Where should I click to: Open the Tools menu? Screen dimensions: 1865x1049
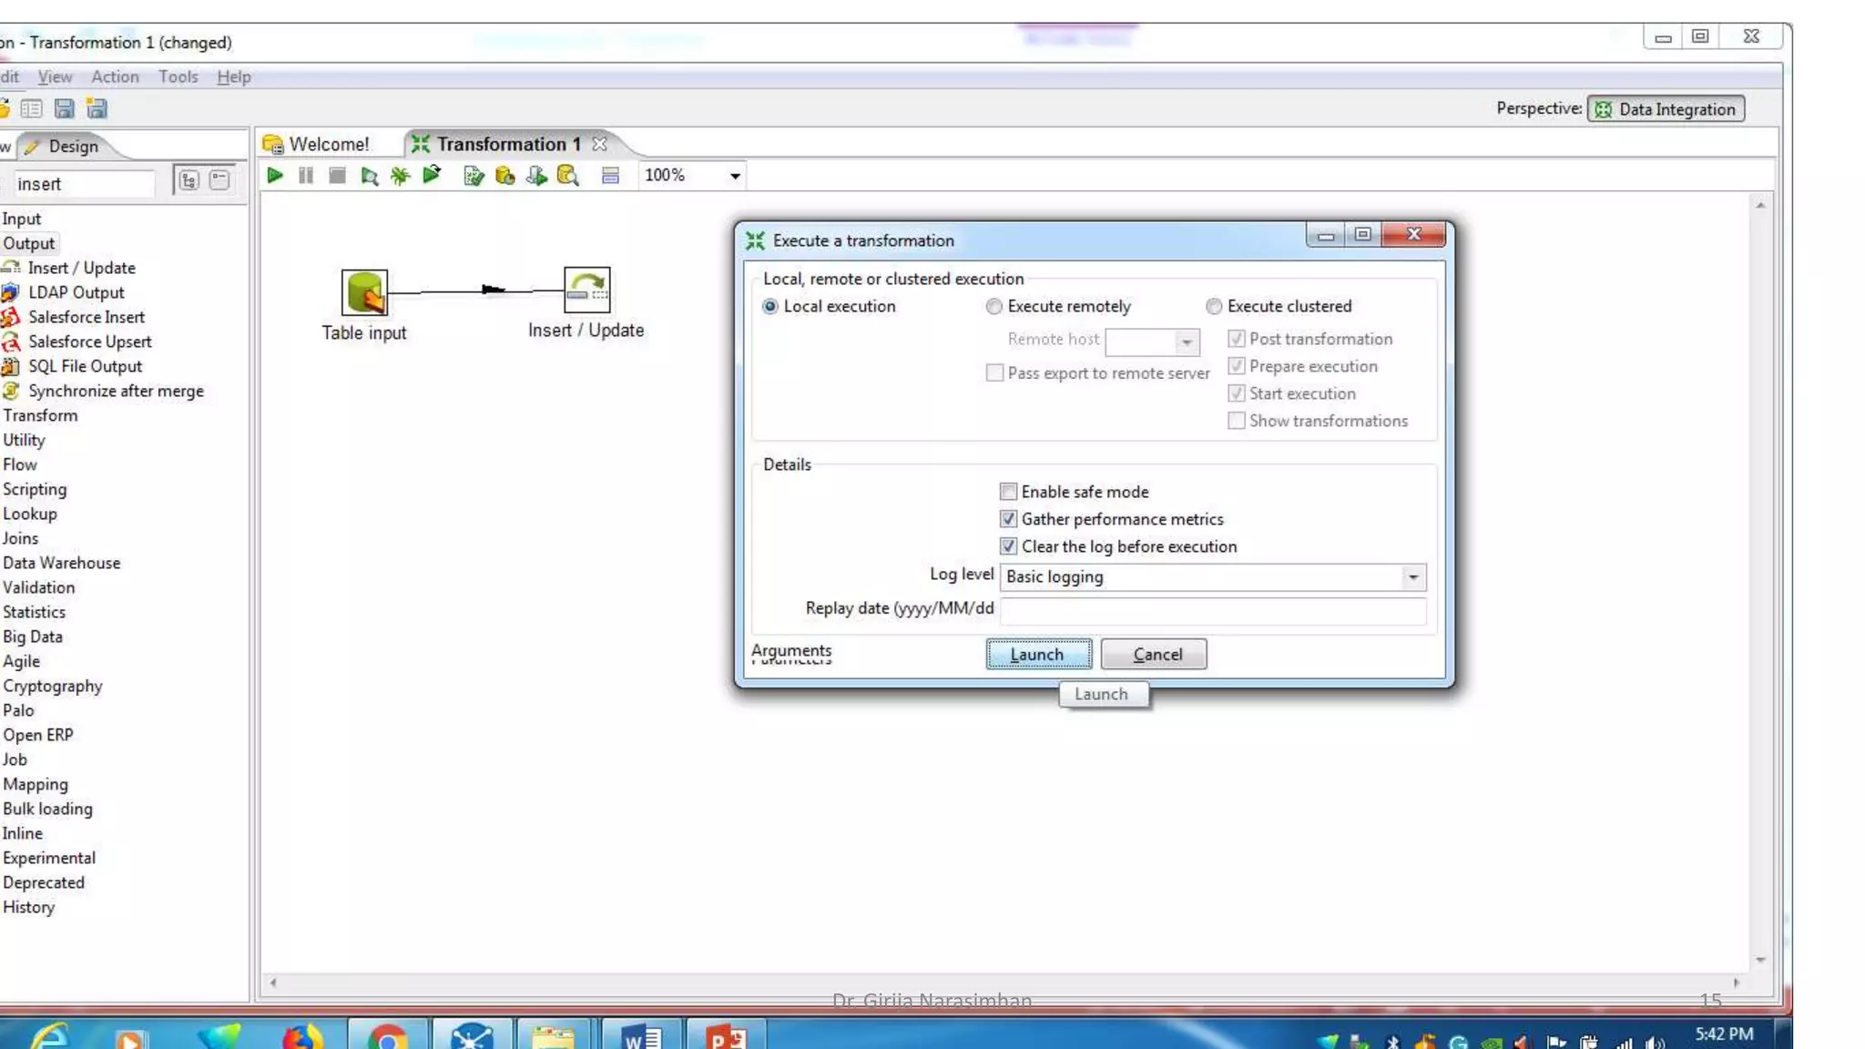click(x=178, y=76)
